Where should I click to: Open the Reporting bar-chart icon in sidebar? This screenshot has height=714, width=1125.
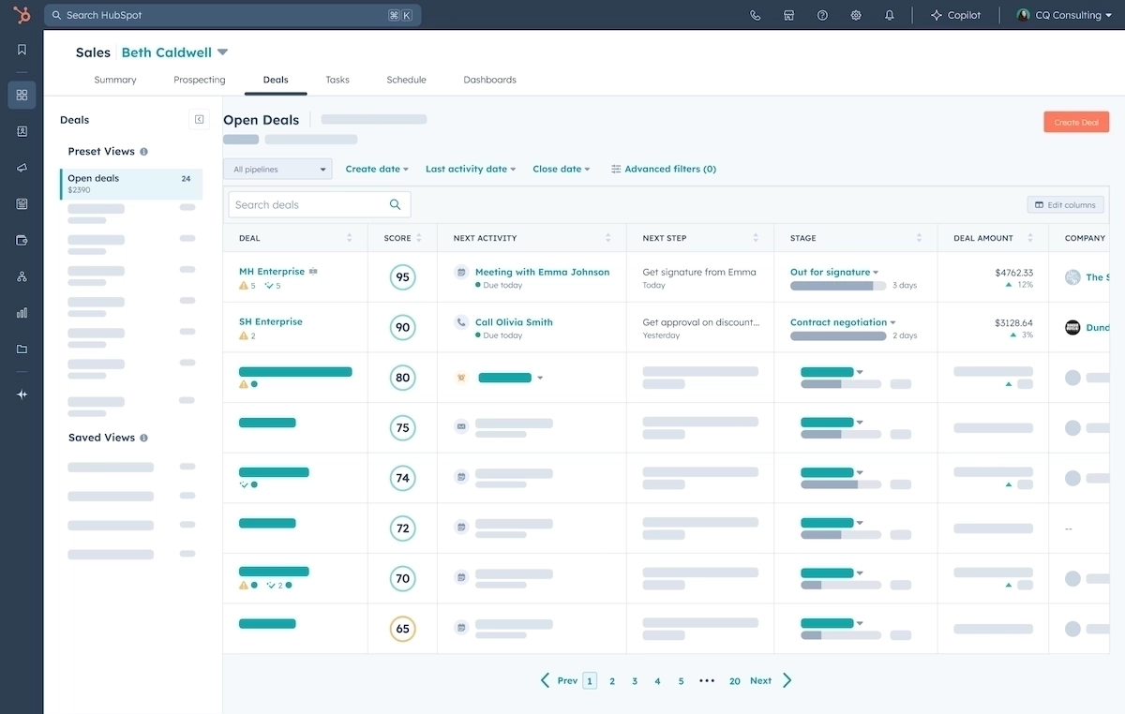(x=21, y=312)
